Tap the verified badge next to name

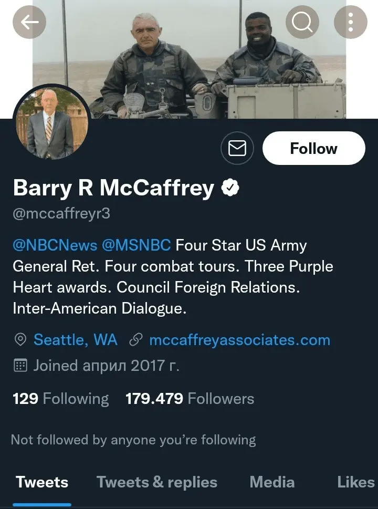[230, 188]
